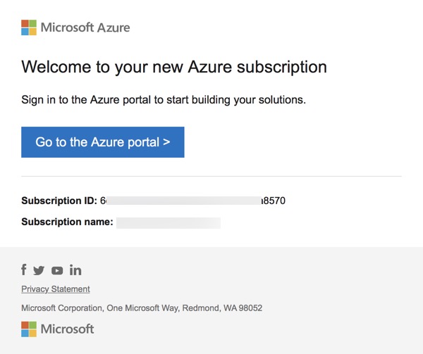Open the Twitter bird icon
423x354 pixels.
coord(39,270)
